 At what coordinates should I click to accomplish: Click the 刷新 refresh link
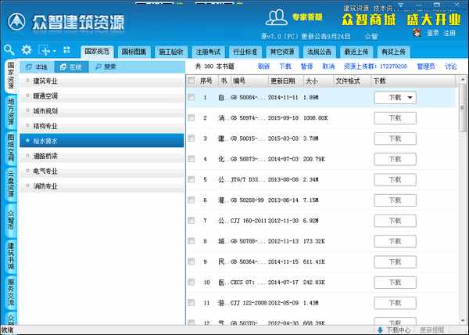click(263, 67)
